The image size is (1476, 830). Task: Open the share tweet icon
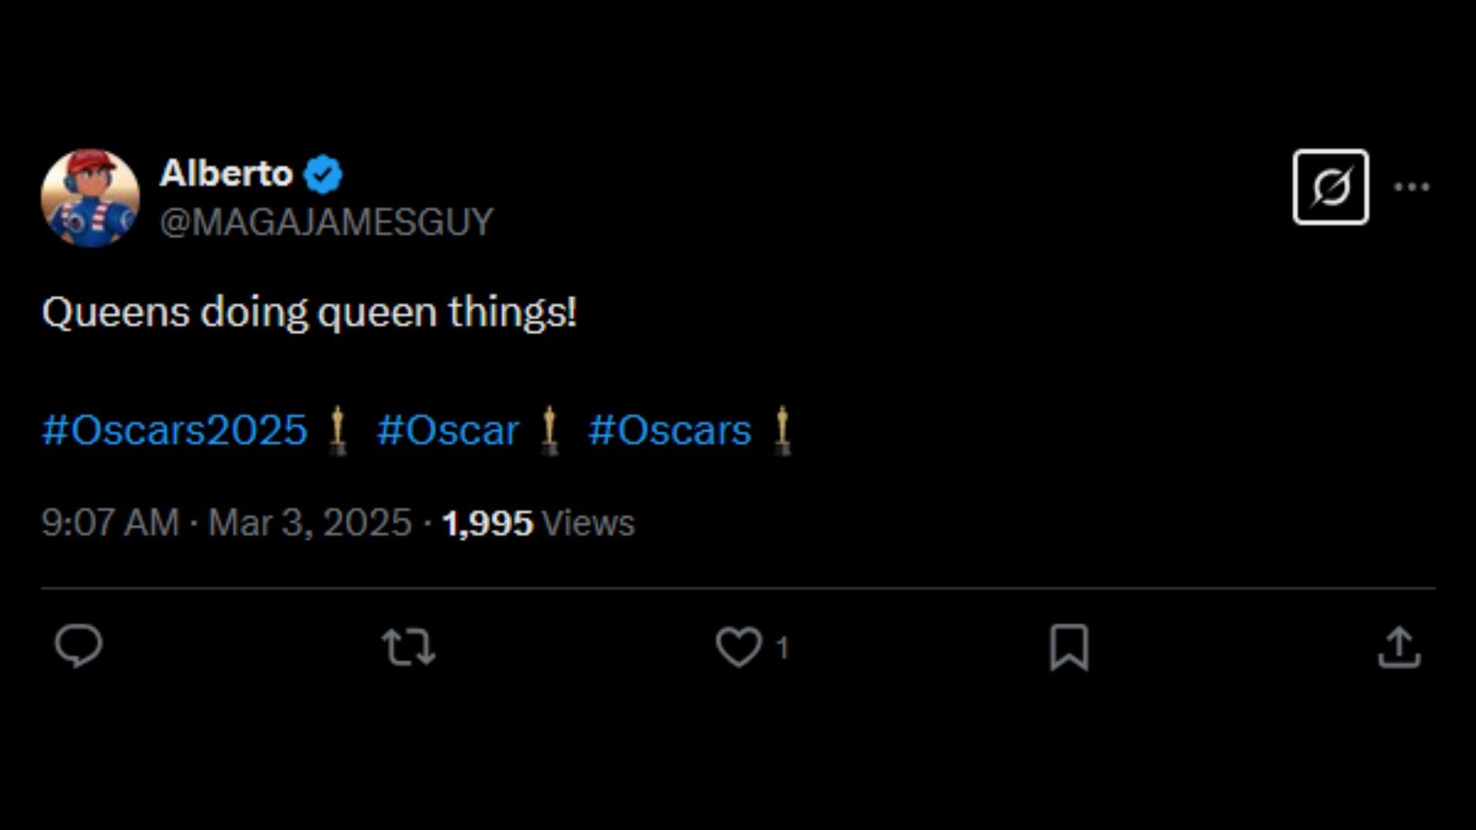pos(1399,647)
